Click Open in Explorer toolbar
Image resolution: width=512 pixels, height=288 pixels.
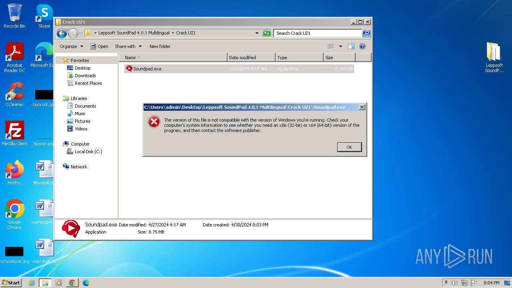tap(99, 46)
